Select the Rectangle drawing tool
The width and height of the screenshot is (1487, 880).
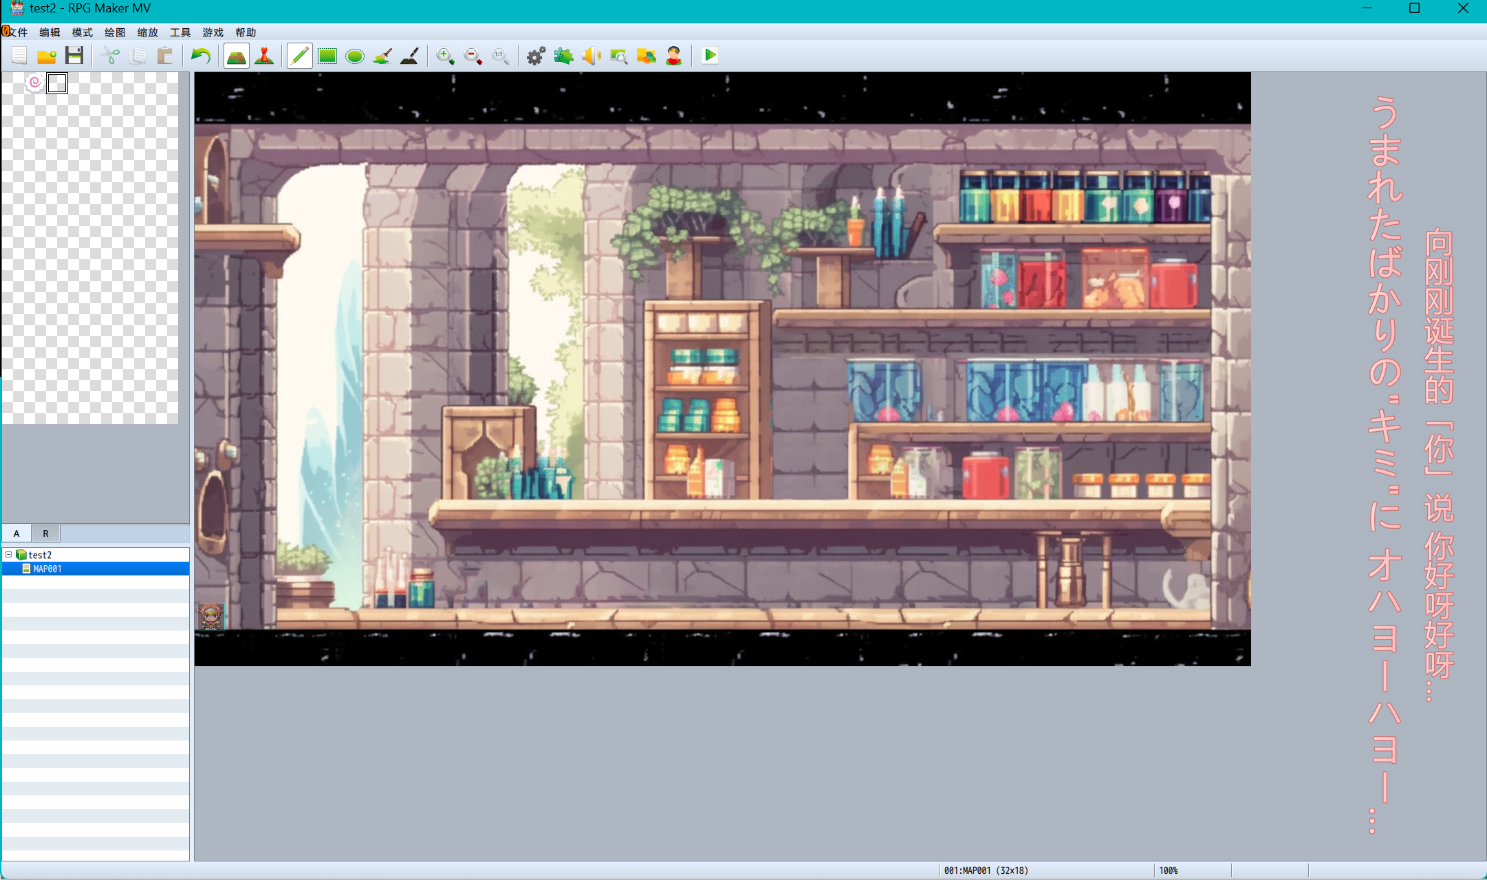click(x=327, y=56)
